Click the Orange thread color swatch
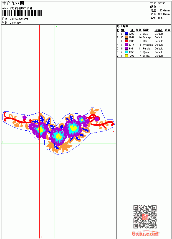Screen dimensions: 172x239 pos(126,37)
